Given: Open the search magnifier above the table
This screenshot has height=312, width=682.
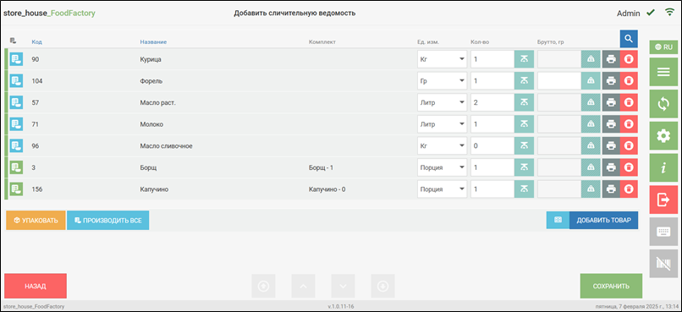Looking at the screenshot, I should [x=629, y=39].
